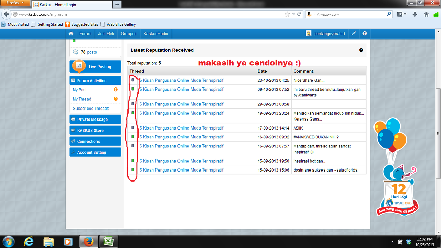The height and width of the screenshot is (248, 441).
Task: Open thread link dated 19-09-2013 23:24
Action: coord(181,113)
